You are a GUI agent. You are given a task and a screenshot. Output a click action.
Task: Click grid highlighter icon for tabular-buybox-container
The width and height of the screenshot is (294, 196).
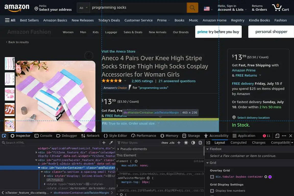(x=266, y=177)
